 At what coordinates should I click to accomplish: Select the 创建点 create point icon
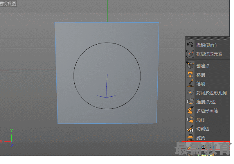tap(190, 65)
